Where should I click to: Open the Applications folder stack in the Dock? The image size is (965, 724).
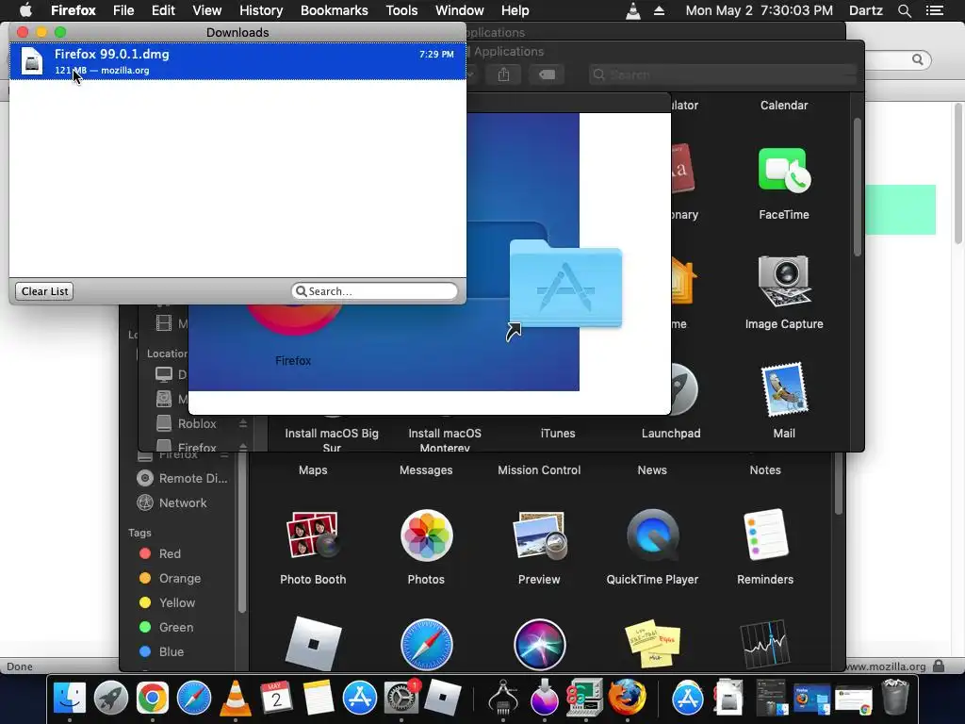click(687, 699)
